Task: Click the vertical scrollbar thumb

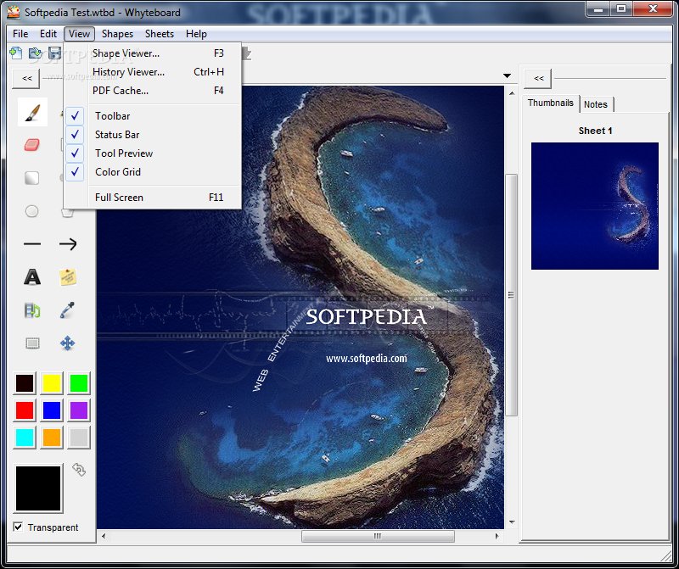Action: point(512,294)
